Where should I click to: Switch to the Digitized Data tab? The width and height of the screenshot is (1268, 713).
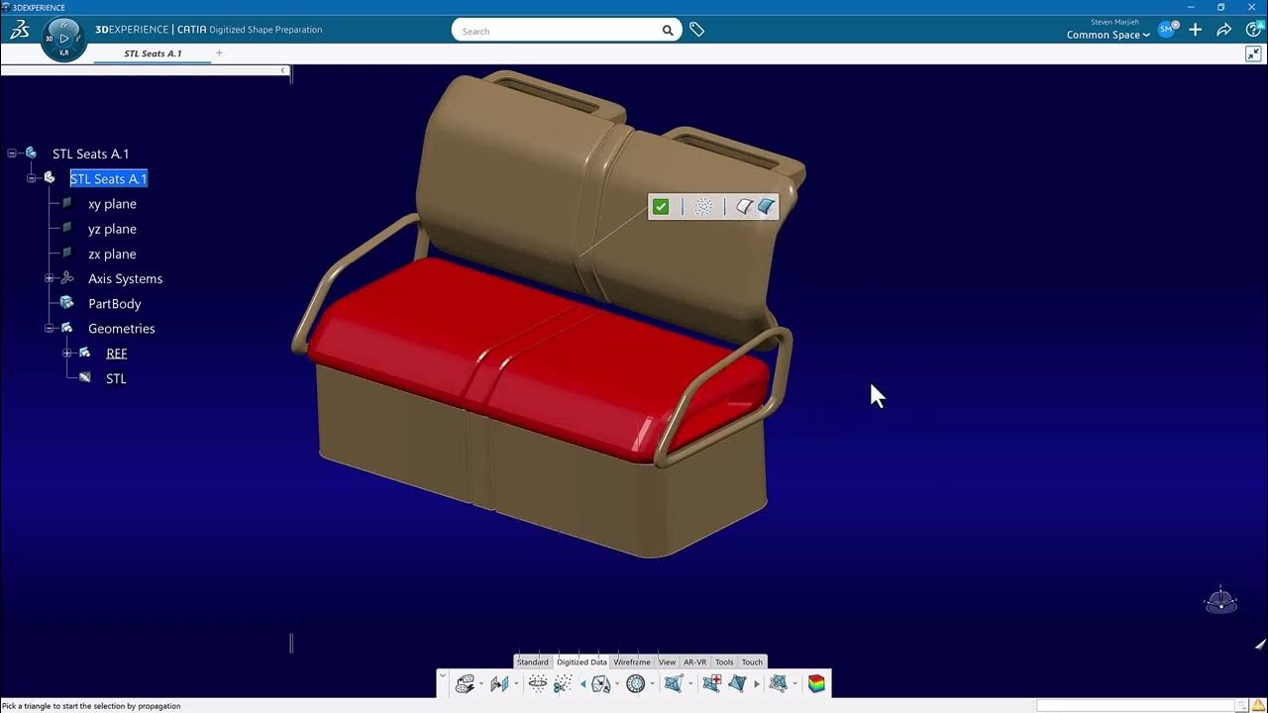click(x=581, y=662)
